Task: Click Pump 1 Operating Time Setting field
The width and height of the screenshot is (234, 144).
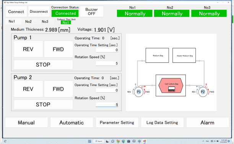Action: [107, 50]
